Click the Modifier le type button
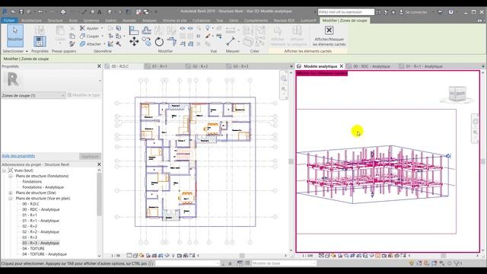This screenshot has height=274, width=487. [84, 95]
